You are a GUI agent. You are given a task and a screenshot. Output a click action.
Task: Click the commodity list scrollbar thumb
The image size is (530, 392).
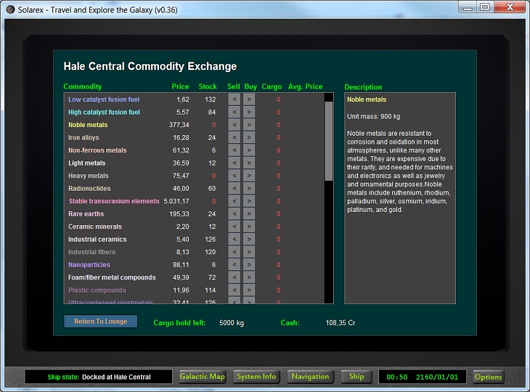click(329, 140)
